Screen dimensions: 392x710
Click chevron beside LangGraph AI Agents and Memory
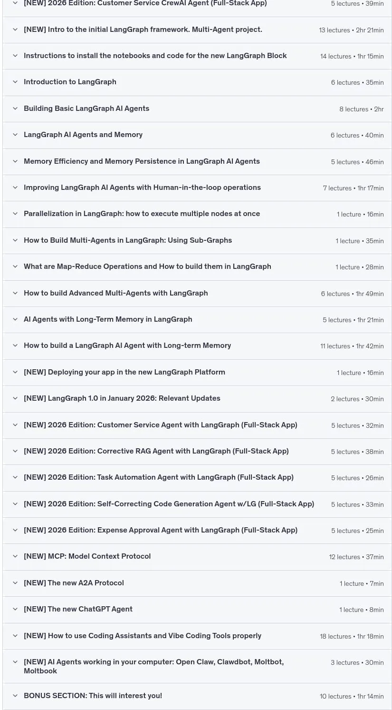[x=15, y=135]
